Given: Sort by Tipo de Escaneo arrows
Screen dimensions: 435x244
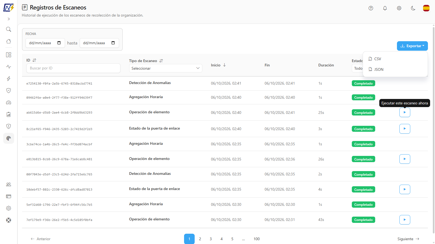Looking at the screenshot, I should tap(161, 61).
